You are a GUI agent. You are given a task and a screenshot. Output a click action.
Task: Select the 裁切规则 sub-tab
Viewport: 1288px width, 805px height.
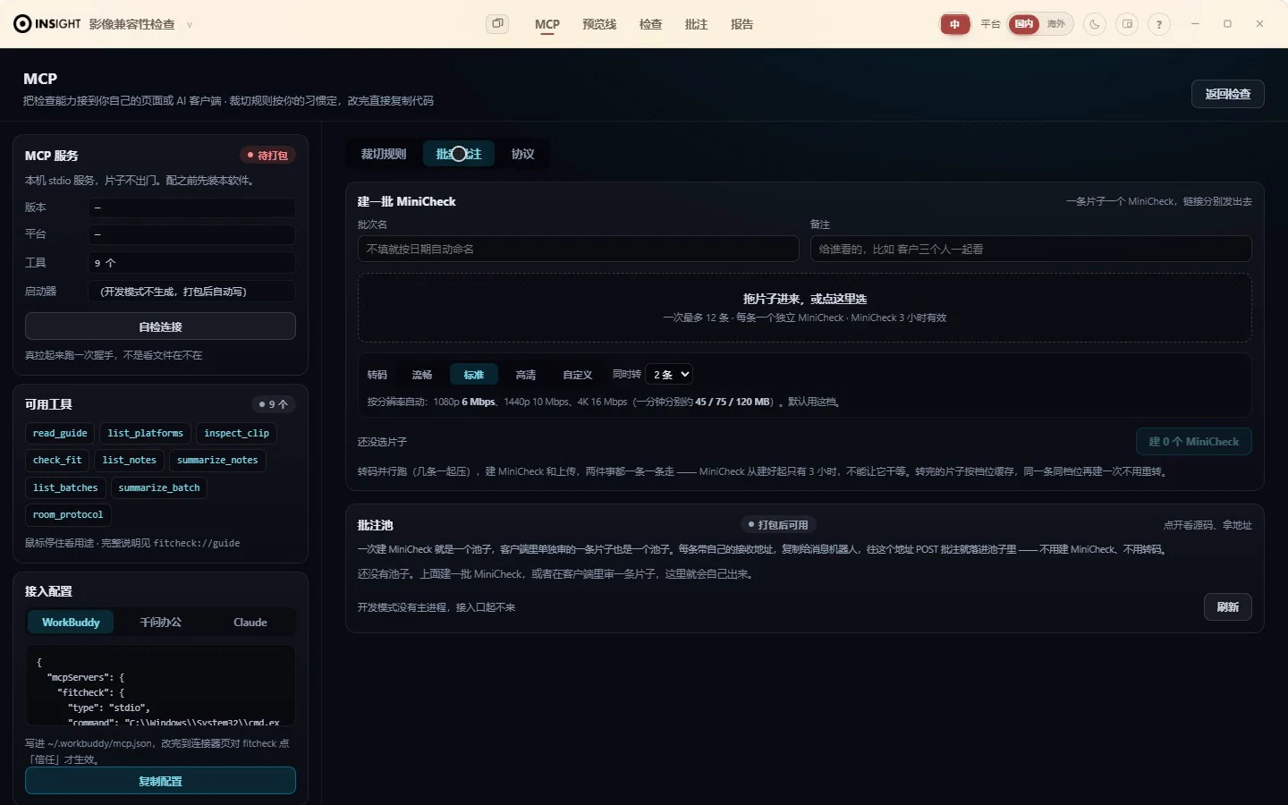tap(384, 154)
